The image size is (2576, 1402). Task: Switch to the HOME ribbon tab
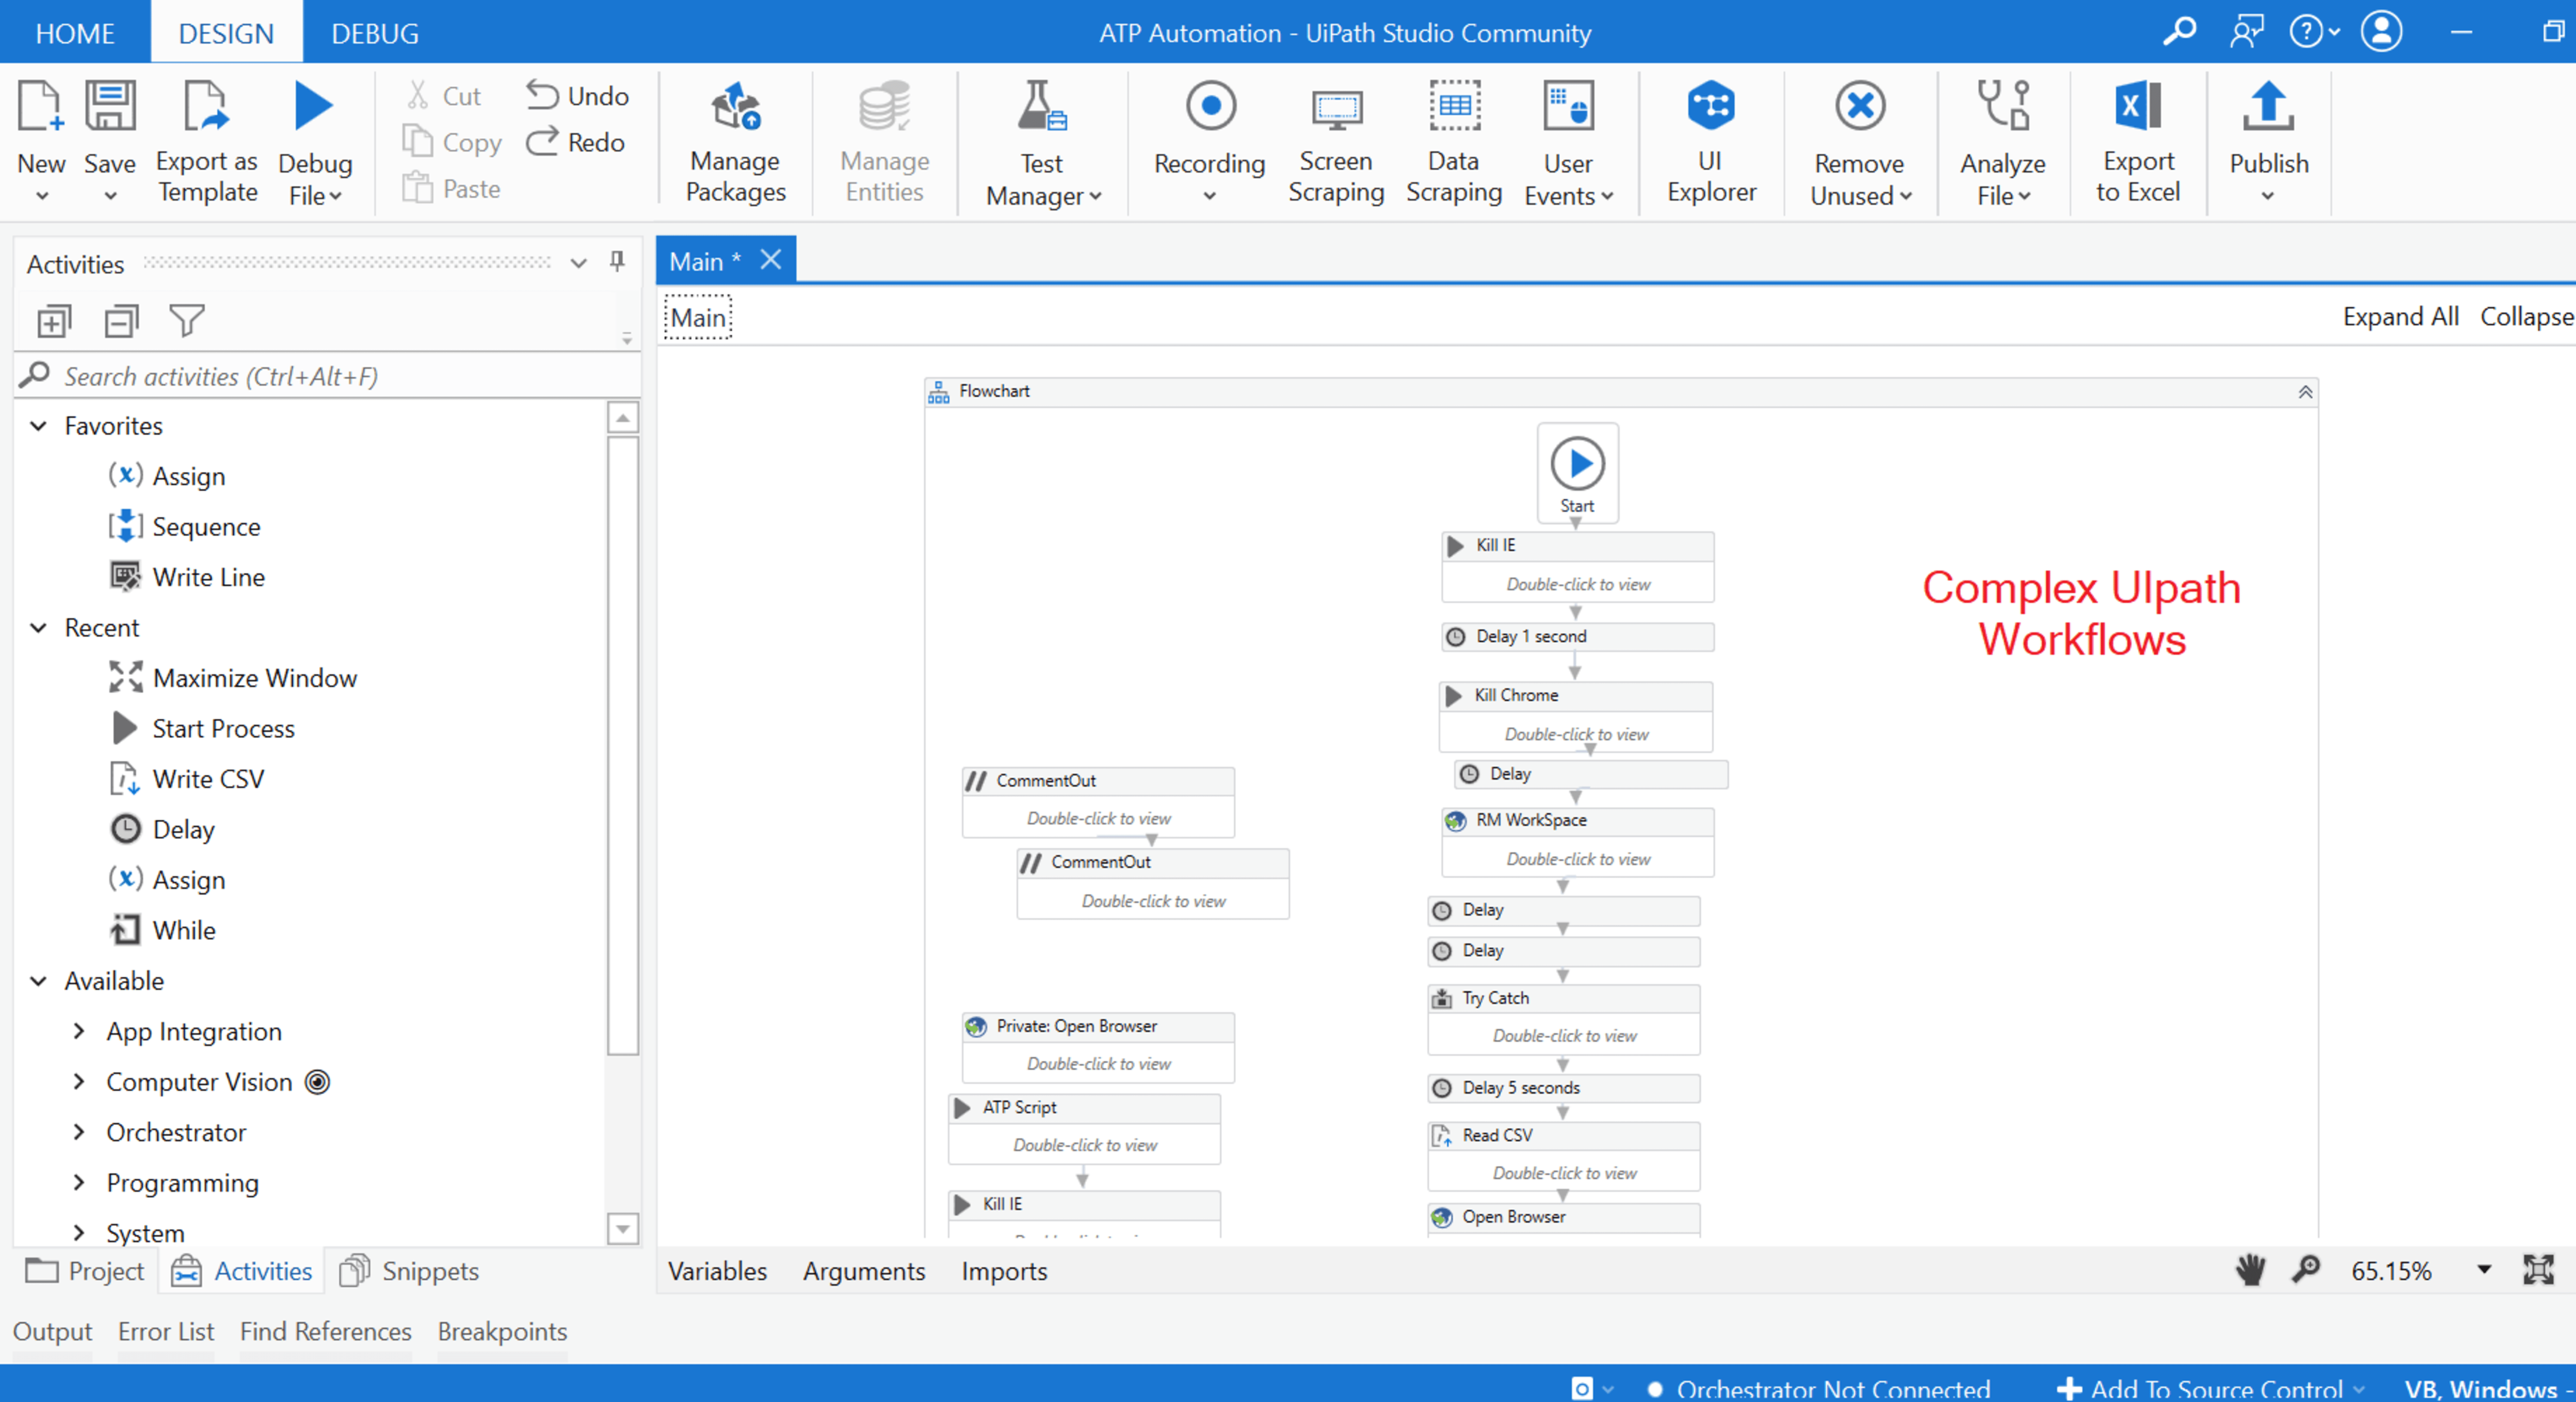pyautogui.click(x=75, y=33)
